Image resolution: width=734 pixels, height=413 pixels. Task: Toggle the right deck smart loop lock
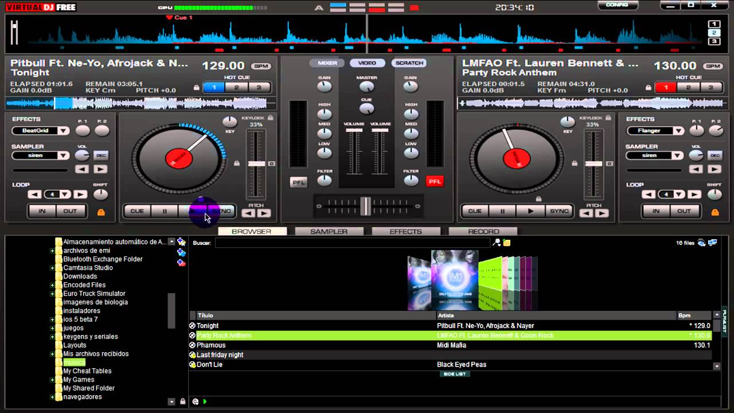(x=715, y=212)
